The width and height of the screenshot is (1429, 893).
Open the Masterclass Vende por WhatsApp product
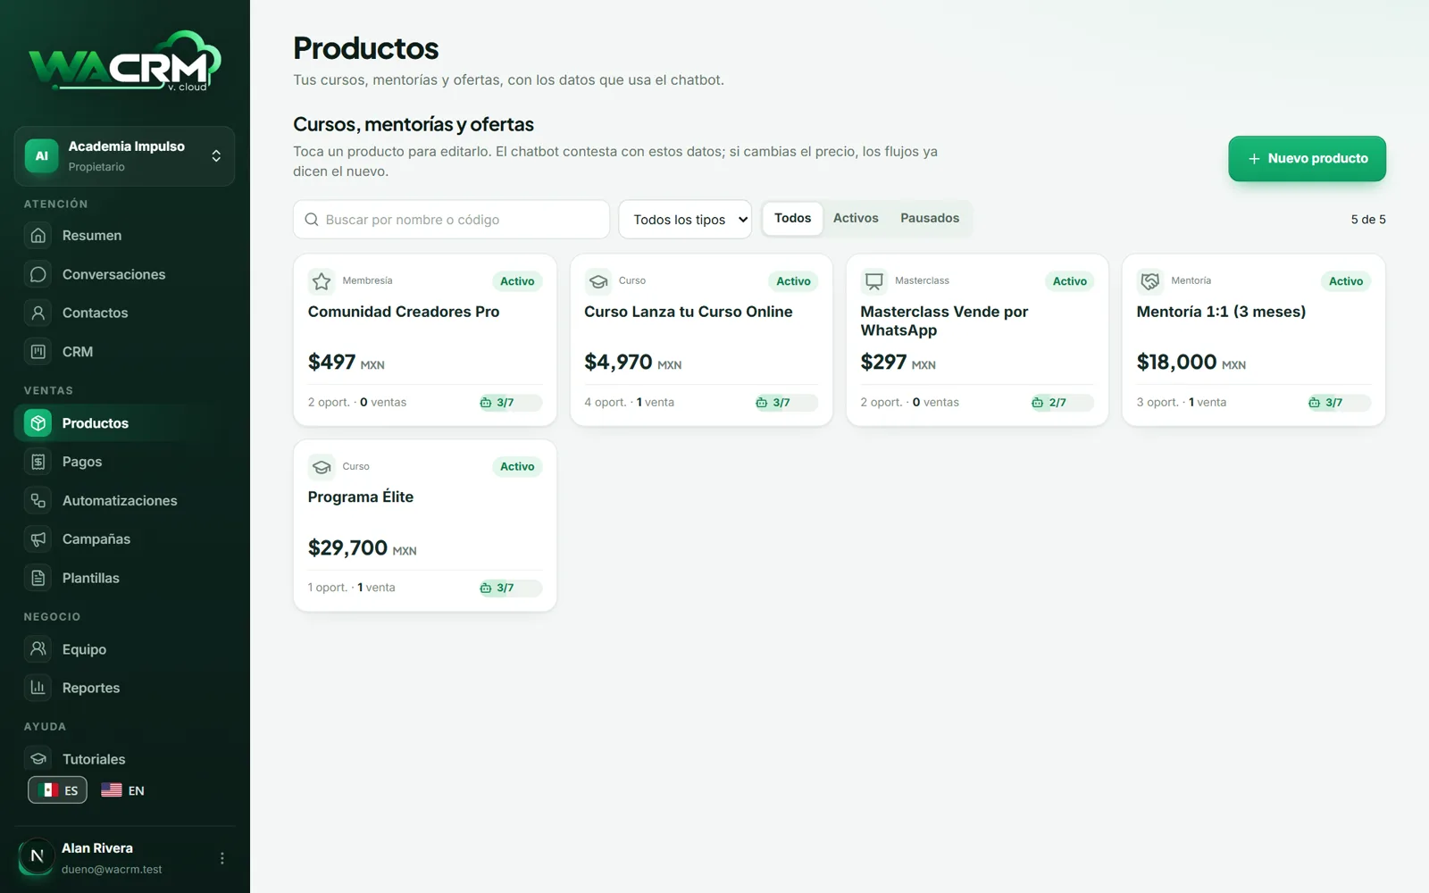(x=977, y=340)
